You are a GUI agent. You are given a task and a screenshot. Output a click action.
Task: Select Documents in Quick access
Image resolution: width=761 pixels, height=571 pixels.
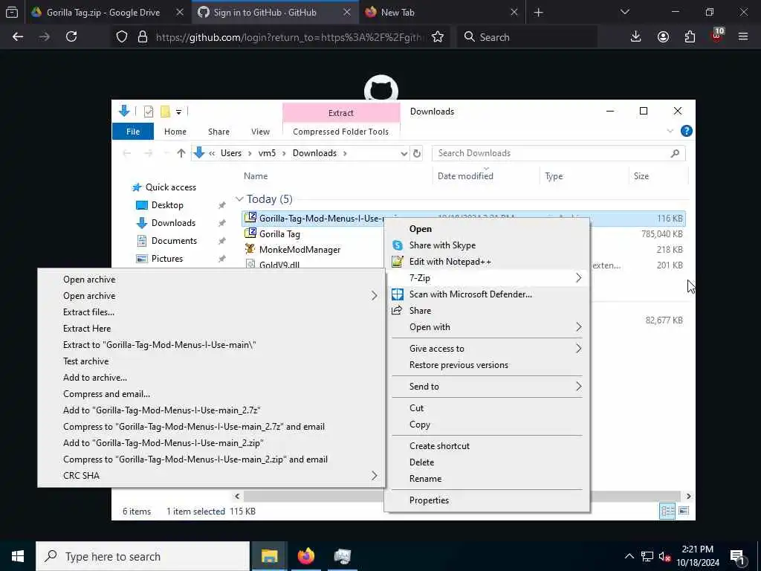[x=174, y=241]
